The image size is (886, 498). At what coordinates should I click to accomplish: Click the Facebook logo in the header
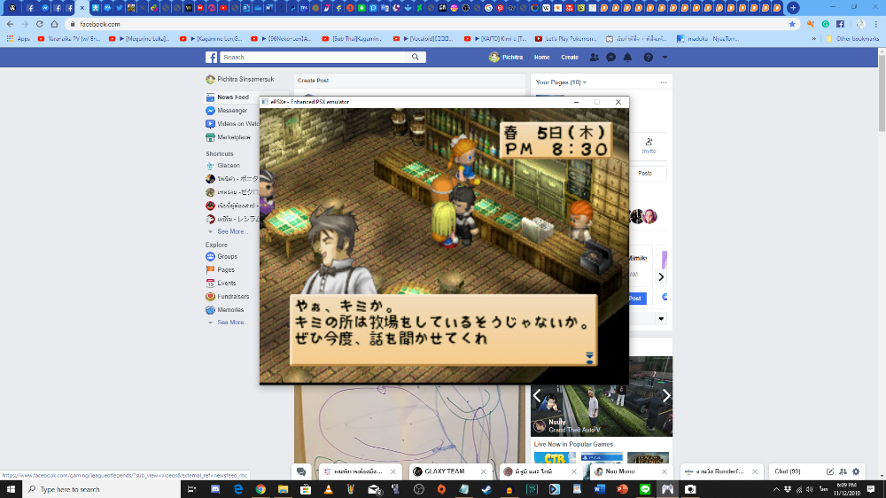[x=212, y=57]
